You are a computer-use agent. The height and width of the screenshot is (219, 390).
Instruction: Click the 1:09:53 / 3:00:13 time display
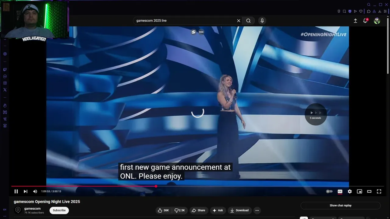(51, 191)
